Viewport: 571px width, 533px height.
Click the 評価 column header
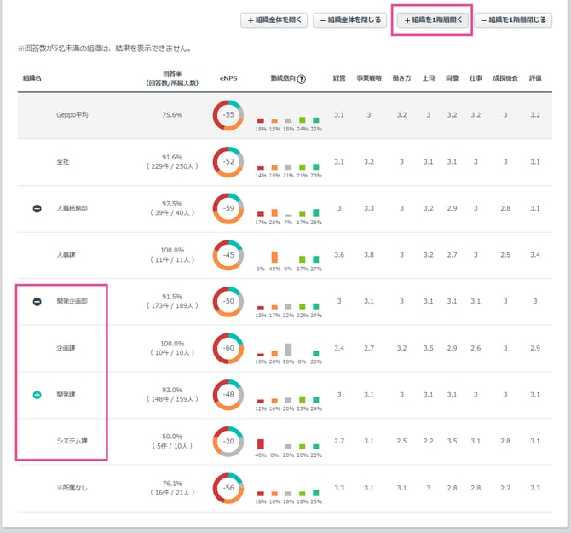535,78
